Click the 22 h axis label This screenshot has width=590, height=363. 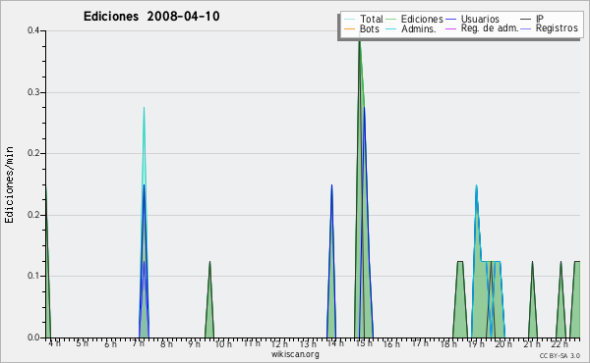(x=560, y=343)
